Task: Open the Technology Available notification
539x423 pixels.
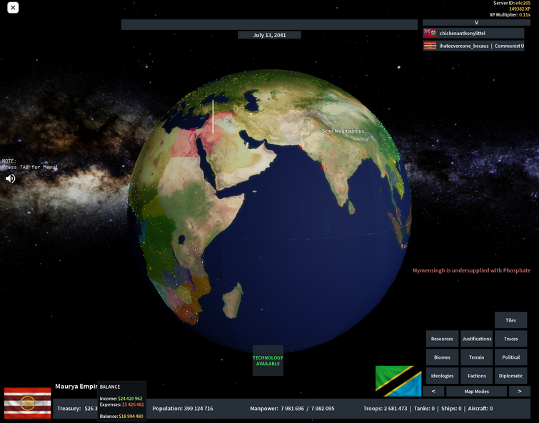Action: 268,360
